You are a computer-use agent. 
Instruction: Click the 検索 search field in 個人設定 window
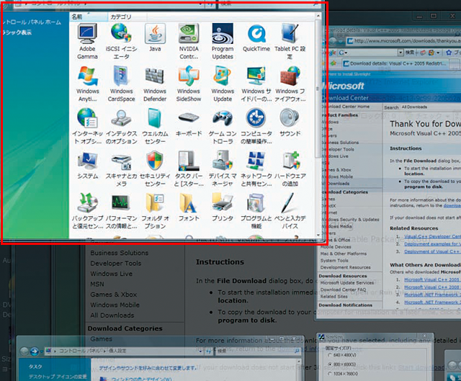tap(259, 351)
